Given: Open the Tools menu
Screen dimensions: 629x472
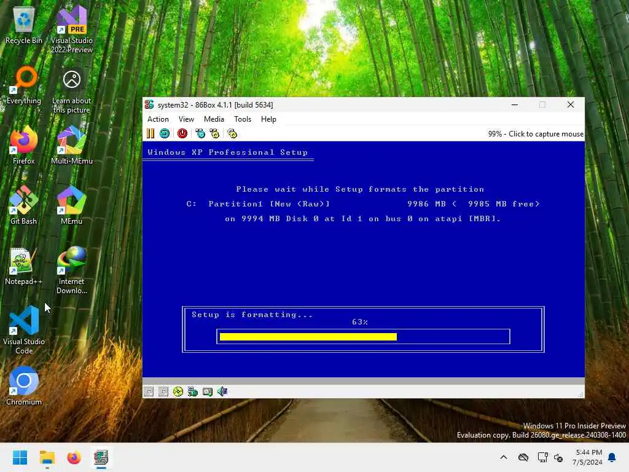Looking at the screenshot, I should (243, 119).
